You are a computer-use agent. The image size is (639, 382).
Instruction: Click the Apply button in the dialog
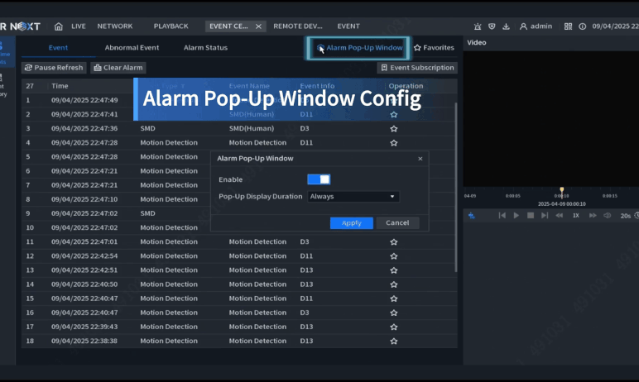[351, 223]
